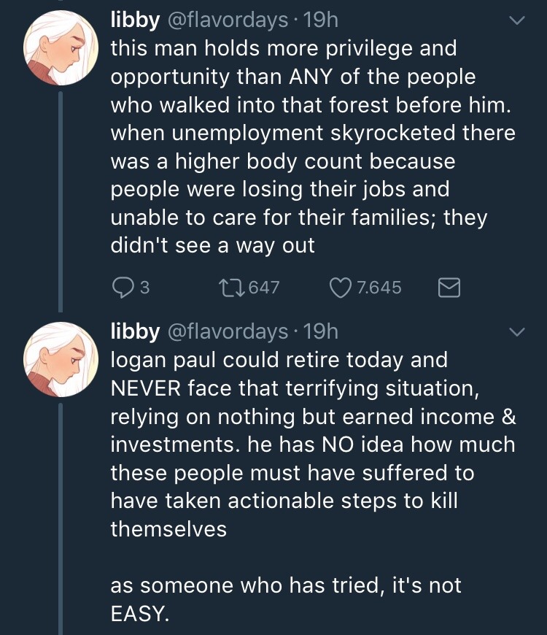The image size is (547, 635).
Task: Open the first tweet's 19h timestamp
Action: click(x=319, y=21)
